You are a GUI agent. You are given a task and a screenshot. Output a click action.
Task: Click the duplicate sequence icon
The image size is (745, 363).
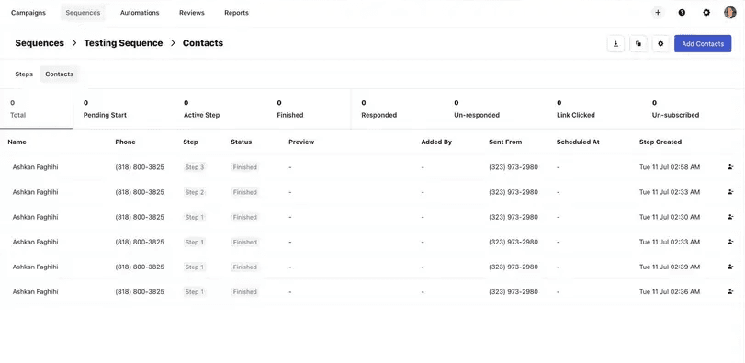pos(638,44)
